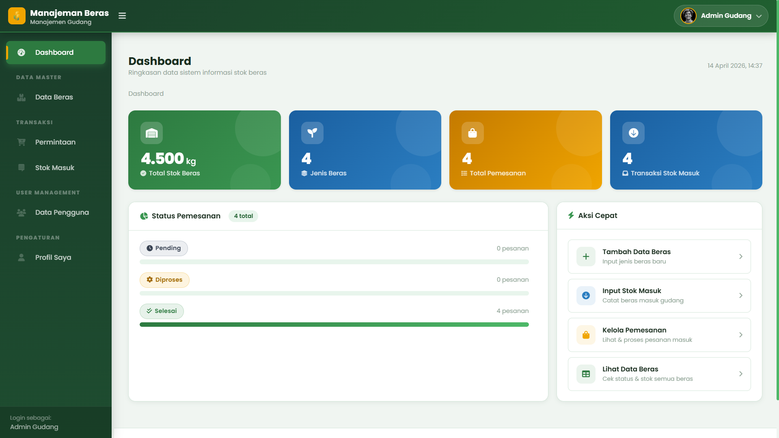Click the plus icon for Tambah Data Beras
This screenshot has height=438, width=779.
(x=586, y=257)
